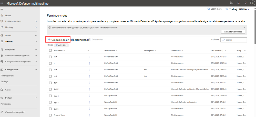256x117 pixels.
Task: Click the Configuration section icon
Action: (x=2, y=70)
